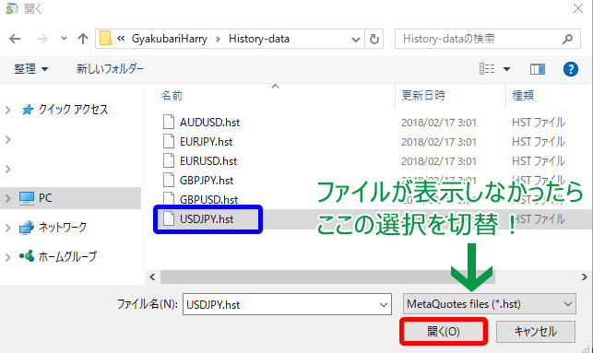Select the GBPUSD.hst file
Viewport: 593px width, 353px height.
pyautogui.click(x=208, y=200)
